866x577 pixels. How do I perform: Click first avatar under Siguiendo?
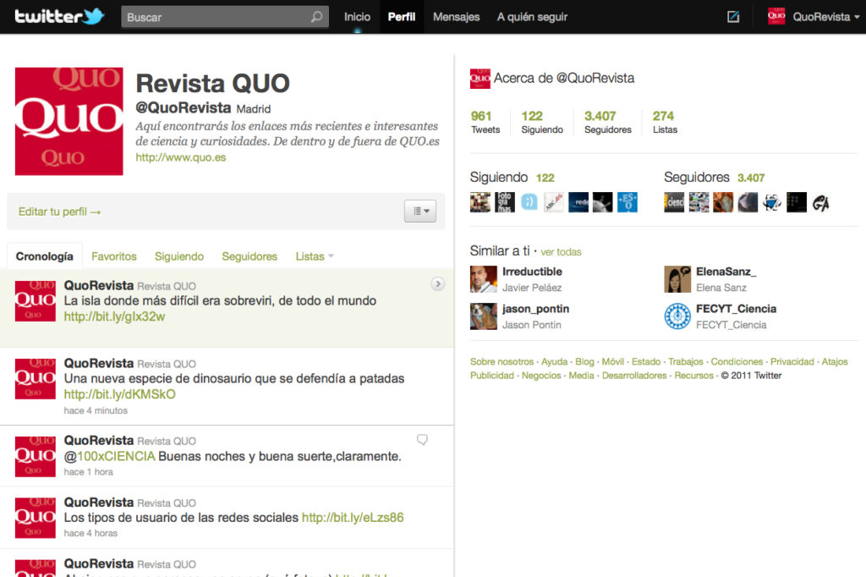point(480,202)
